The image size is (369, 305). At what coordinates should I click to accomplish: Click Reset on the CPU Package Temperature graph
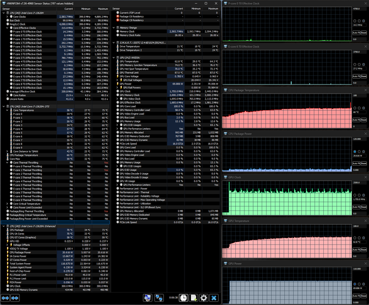(x=364, y=120)
